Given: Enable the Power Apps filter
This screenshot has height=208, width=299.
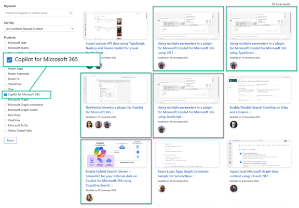Looking at the screenshot, I should point(5,69).
